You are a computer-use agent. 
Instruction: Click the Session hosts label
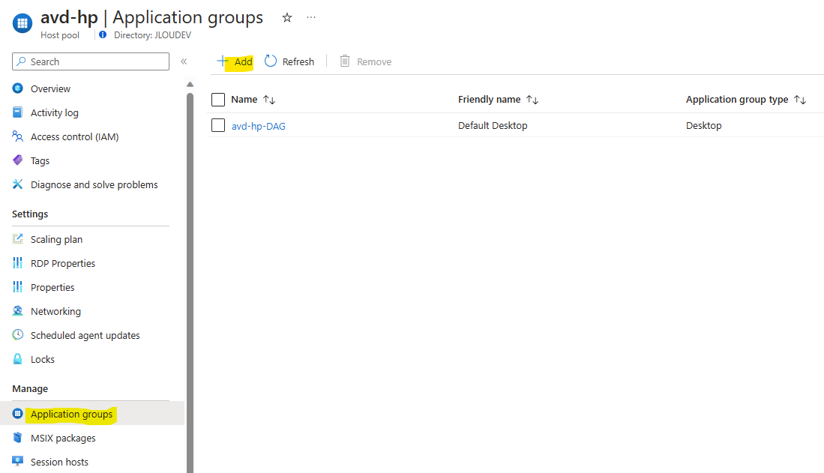coord(59,462)
